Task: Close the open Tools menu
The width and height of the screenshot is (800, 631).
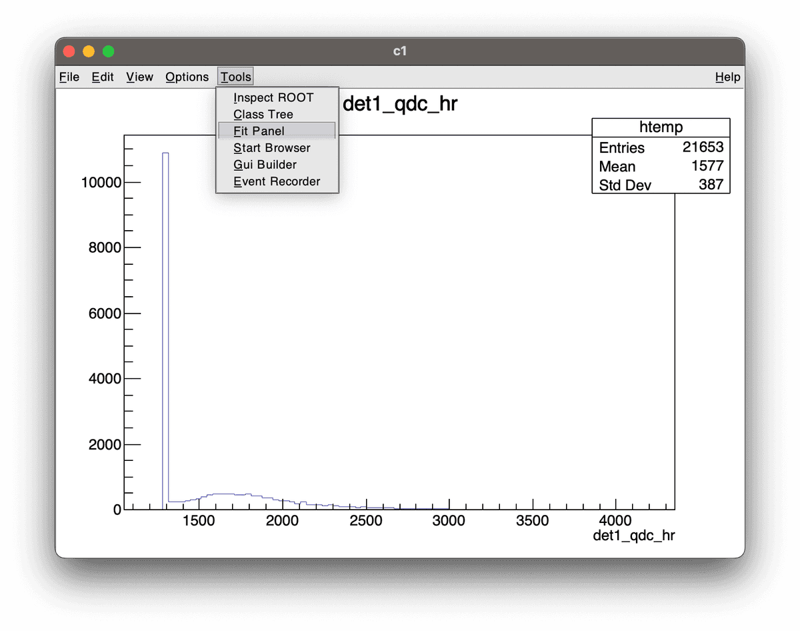Action: pyautogui.click(x=236, y=77)
